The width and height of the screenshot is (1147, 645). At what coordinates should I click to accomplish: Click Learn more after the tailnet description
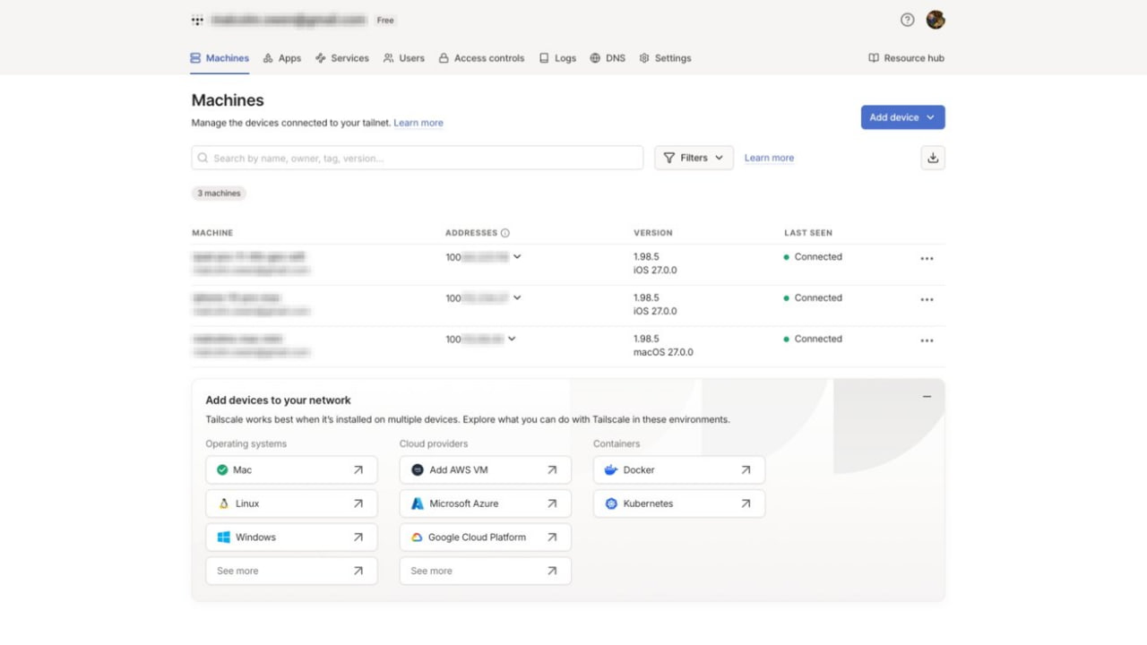[418, 123]
